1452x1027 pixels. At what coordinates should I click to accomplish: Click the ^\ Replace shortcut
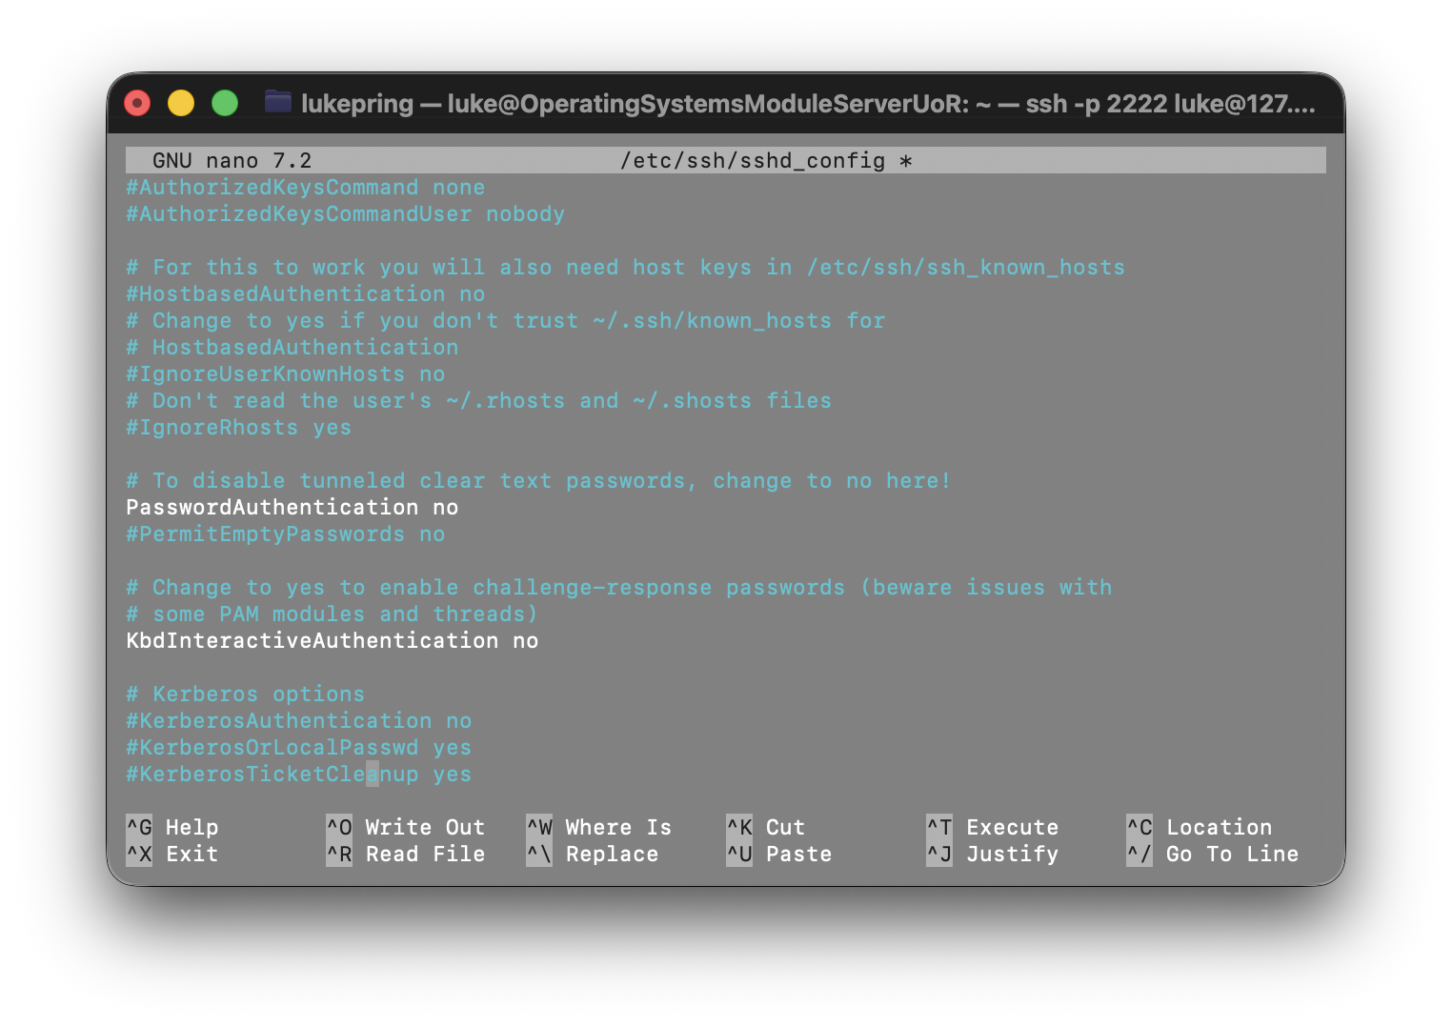click(x=593, y=854)
